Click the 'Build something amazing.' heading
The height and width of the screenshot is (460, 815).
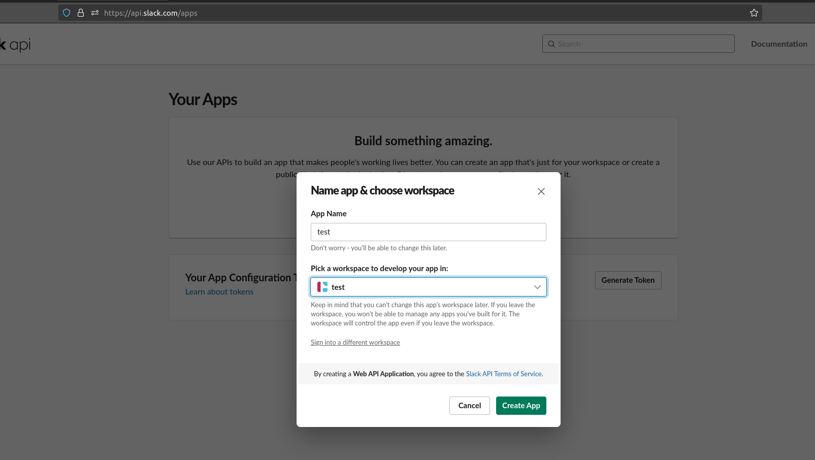pyautogui.click(x=423, y=141)
